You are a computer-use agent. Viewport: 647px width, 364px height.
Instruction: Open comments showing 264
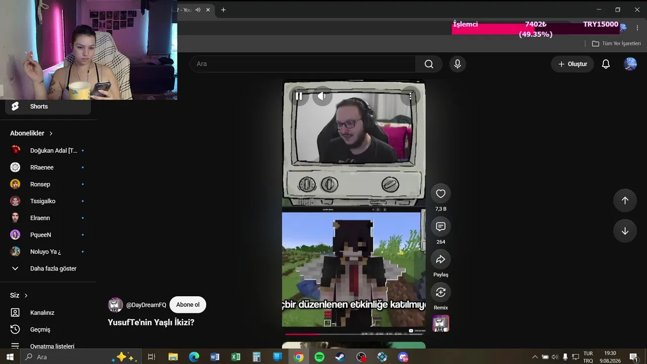(x=441, y=226)
